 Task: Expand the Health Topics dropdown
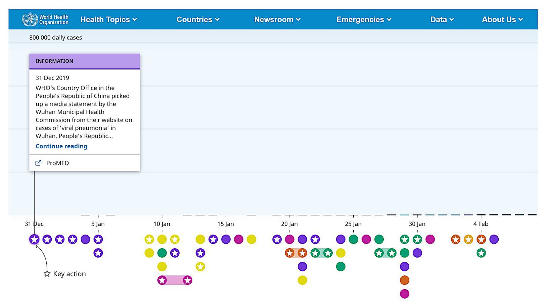pos(108,19)
